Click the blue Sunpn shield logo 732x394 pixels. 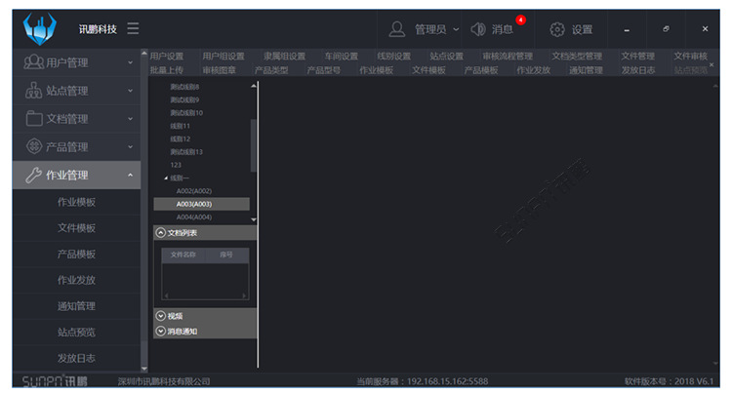click(x=40, y=28)
